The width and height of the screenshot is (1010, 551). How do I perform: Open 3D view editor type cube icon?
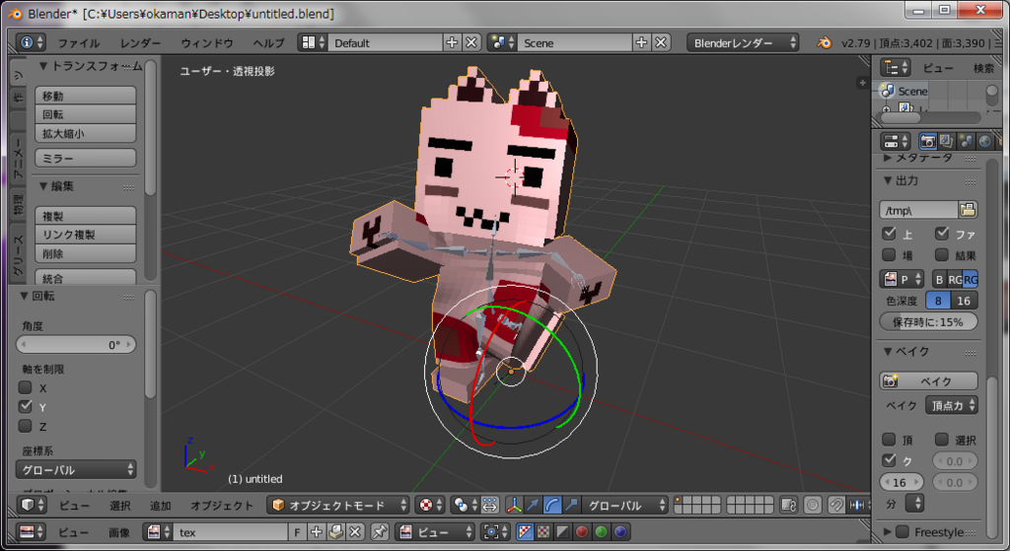click(x=31, y=506)
